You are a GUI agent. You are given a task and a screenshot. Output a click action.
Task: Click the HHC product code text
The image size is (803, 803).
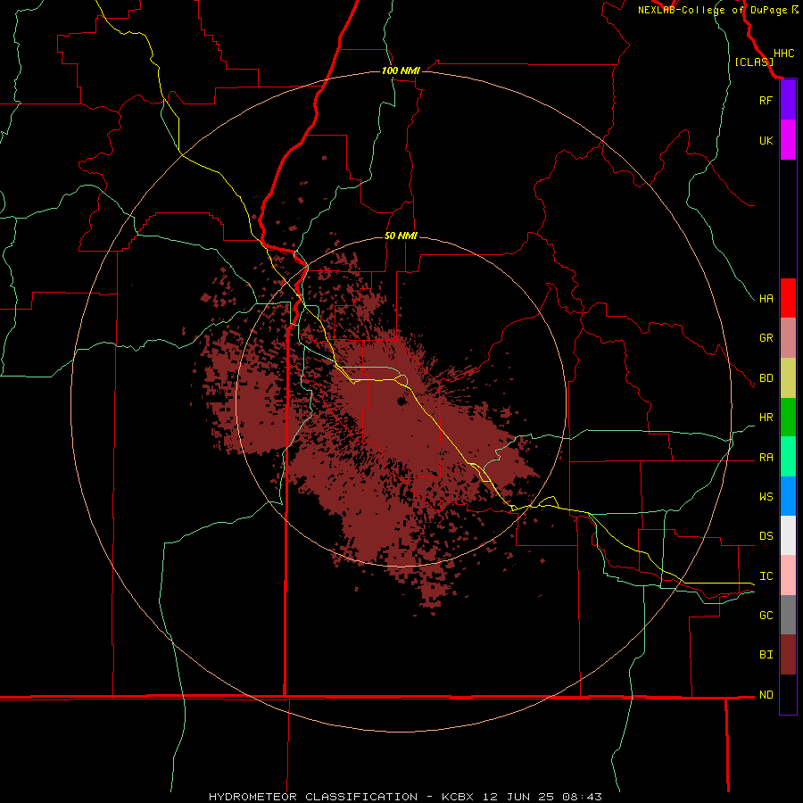(x=783, y=54)
